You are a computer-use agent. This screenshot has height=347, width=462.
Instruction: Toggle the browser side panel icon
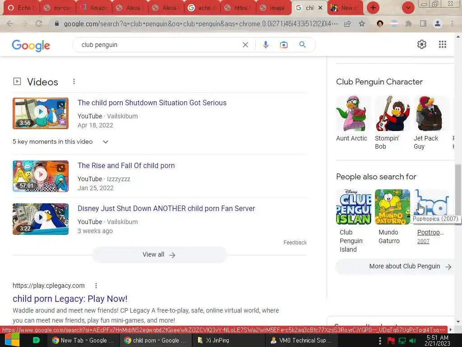[x=423, y=23]
